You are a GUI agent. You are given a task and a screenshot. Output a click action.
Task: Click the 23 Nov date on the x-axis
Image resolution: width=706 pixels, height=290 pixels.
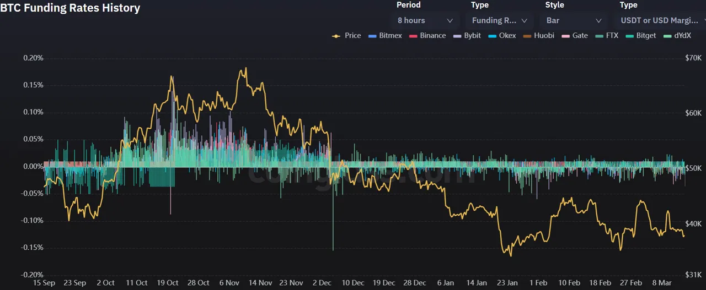point(291,283)
